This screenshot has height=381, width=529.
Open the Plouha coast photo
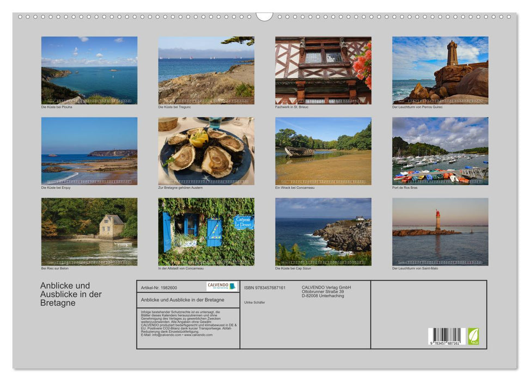pos(89,70)
